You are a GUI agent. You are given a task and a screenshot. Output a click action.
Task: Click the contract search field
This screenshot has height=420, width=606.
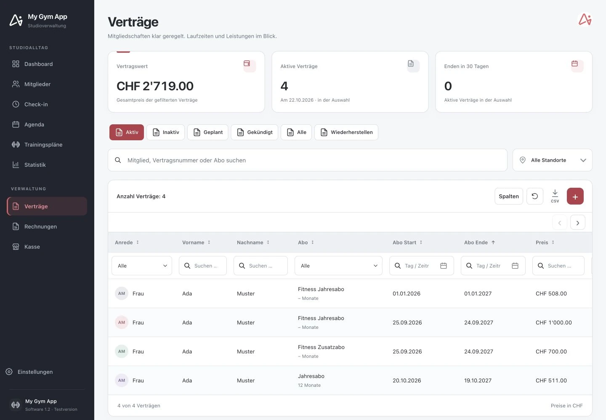point(308,160)
